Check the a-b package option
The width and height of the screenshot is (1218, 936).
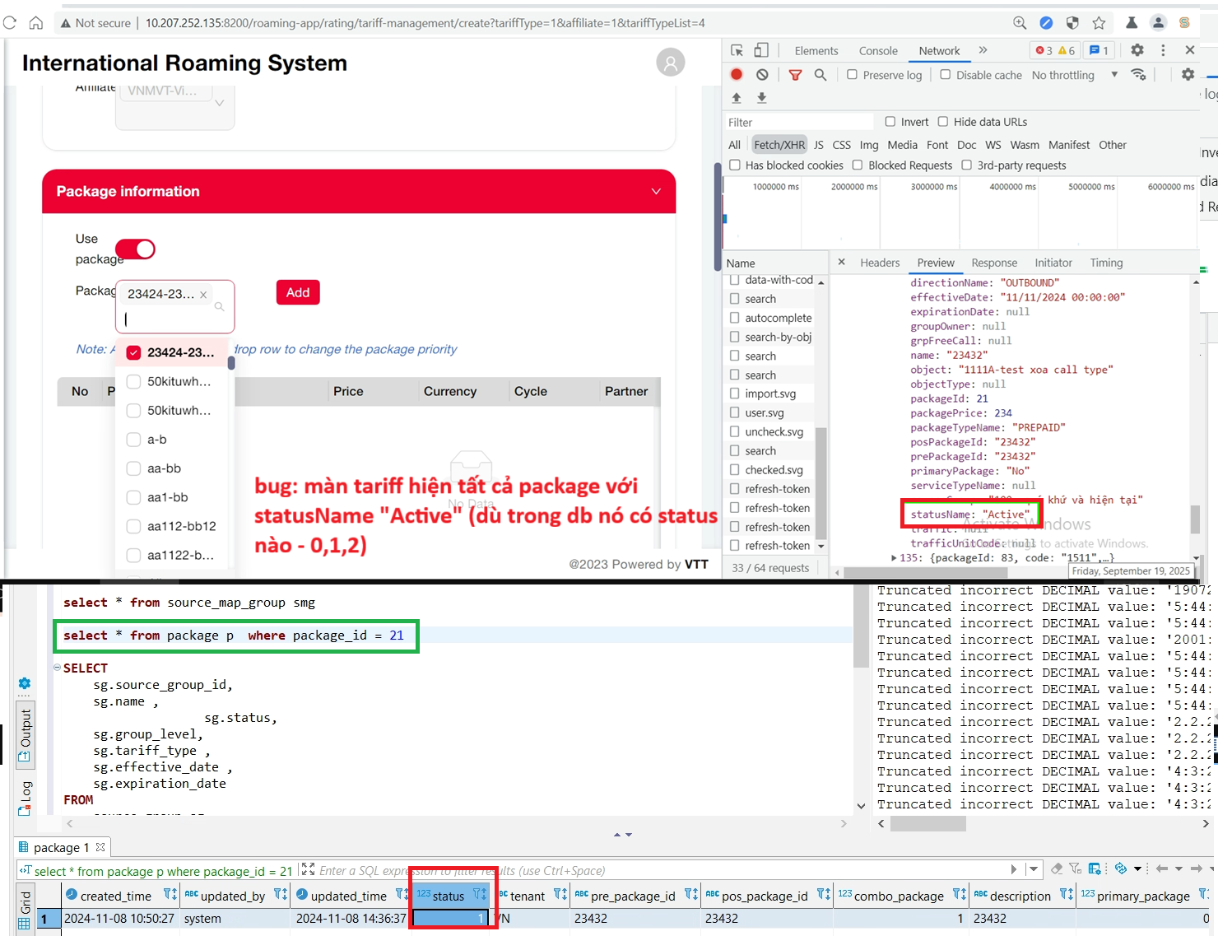pyautogui.click(x=133, y=440)
